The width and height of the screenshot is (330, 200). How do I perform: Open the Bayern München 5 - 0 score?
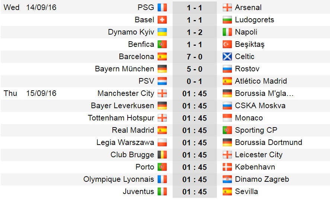click(195, 69)
